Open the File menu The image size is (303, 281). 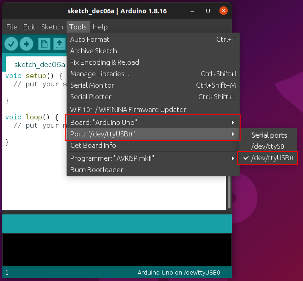coord(11,27)
